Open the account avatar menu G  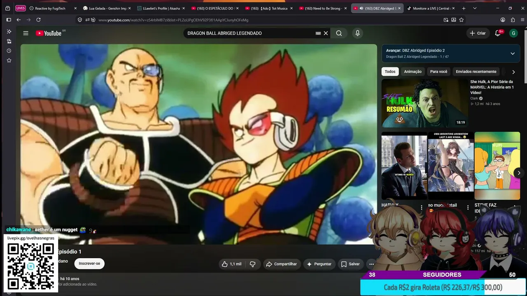click(513, 33)
